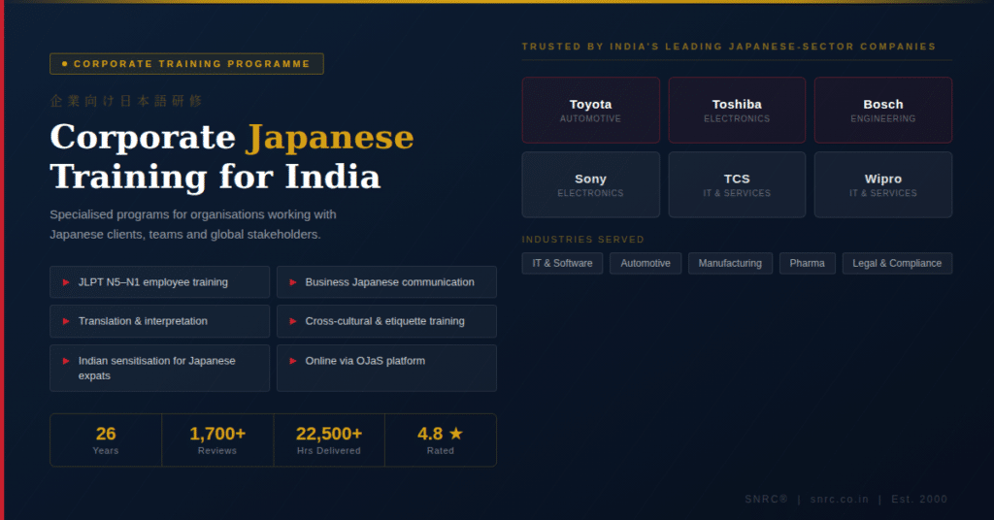994x520 pixels.
Task: Choose the TCS IT & Services card
Action: point(737,185)
